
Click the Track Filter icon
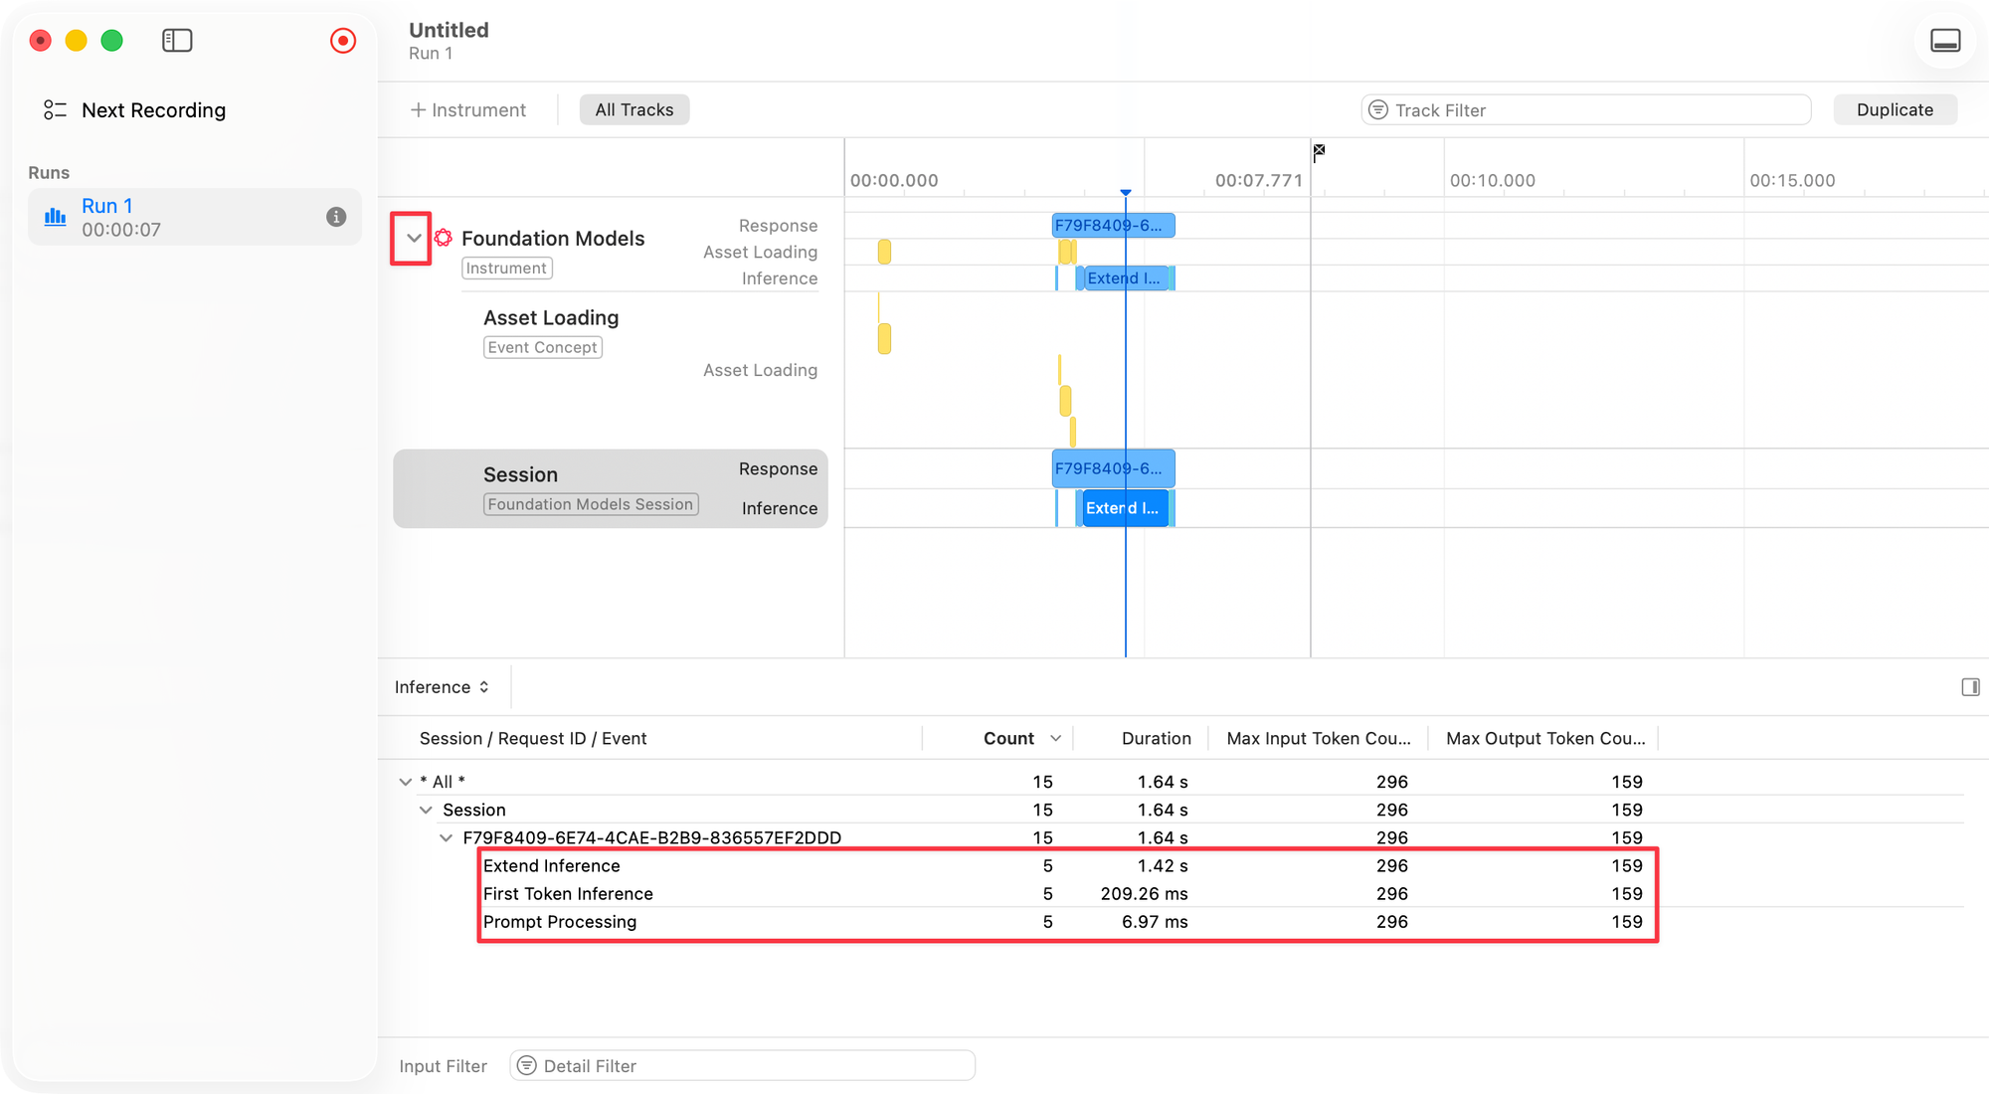1378,110
